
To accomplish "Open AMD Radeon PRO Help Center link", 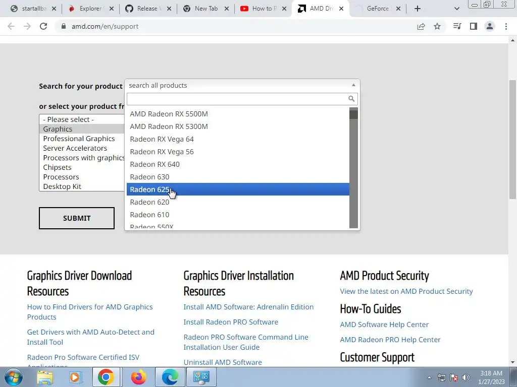I will 390,340.
